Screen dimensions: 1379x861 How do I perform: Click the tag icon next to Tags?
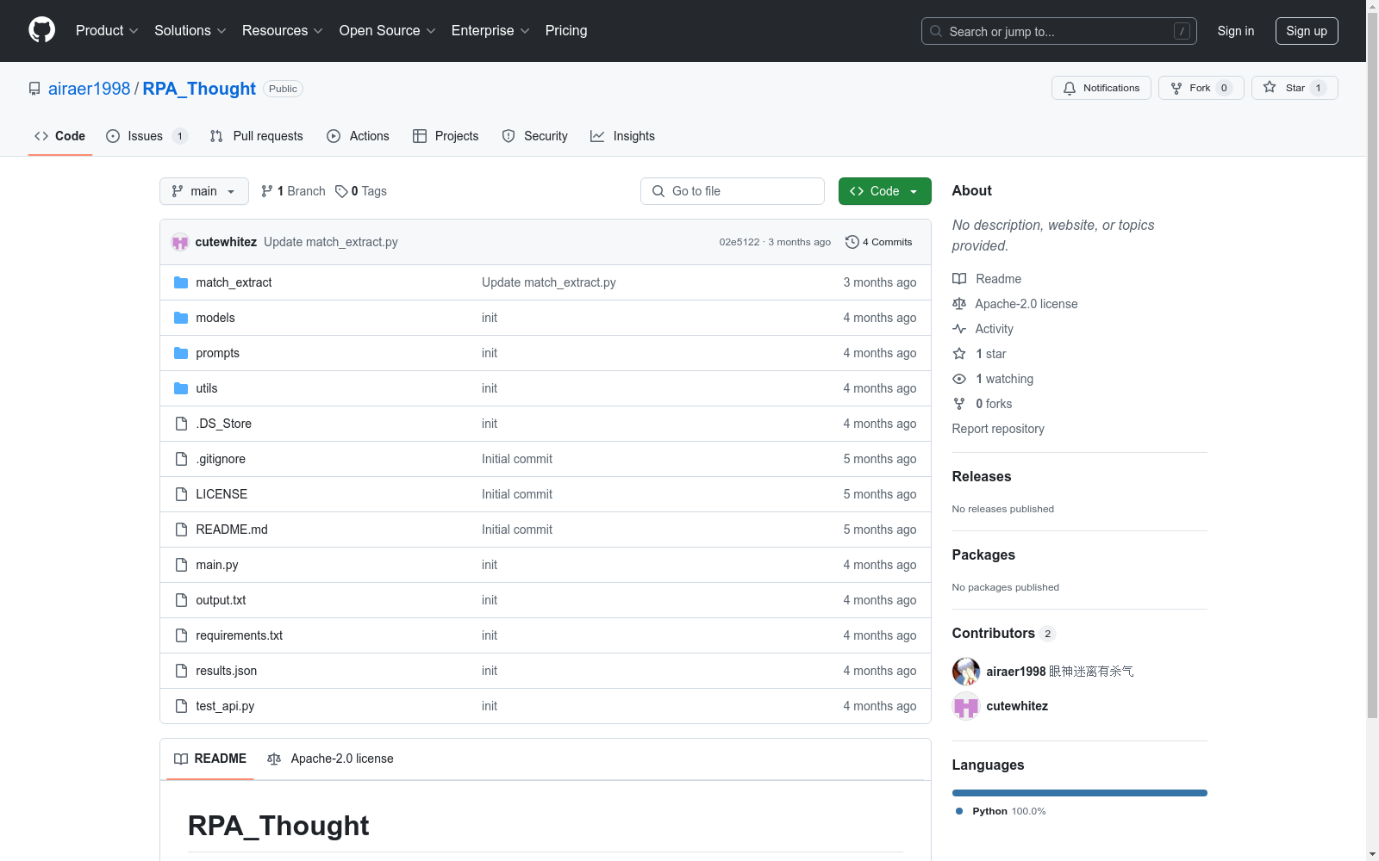pos(341,191)
